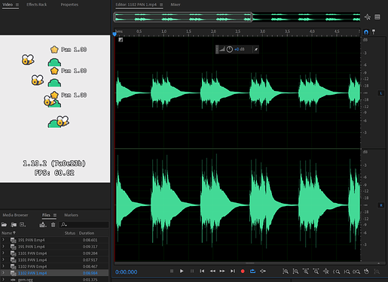Click the red Record button
The image size is (388, 282).
tap(243, 271)
